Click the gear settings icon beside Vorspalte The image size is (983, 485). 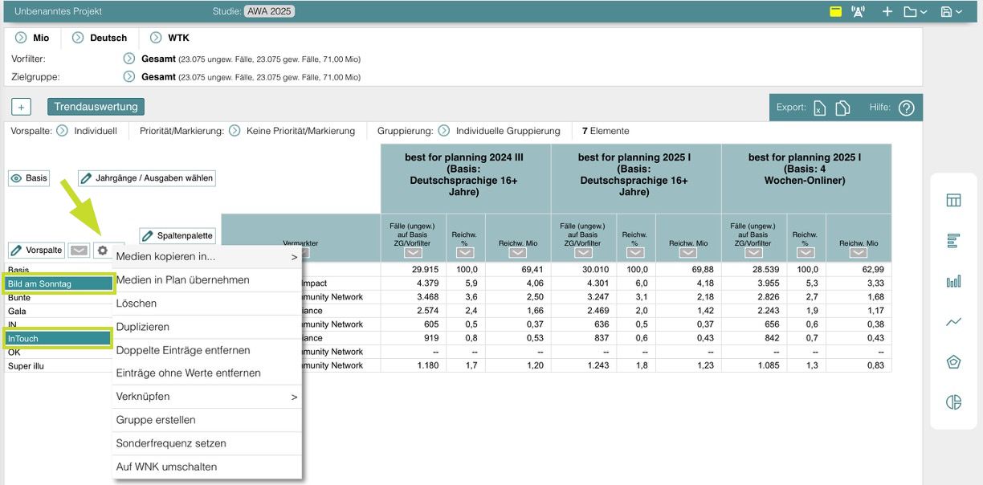pyautogui.click(x=103, y=251)
